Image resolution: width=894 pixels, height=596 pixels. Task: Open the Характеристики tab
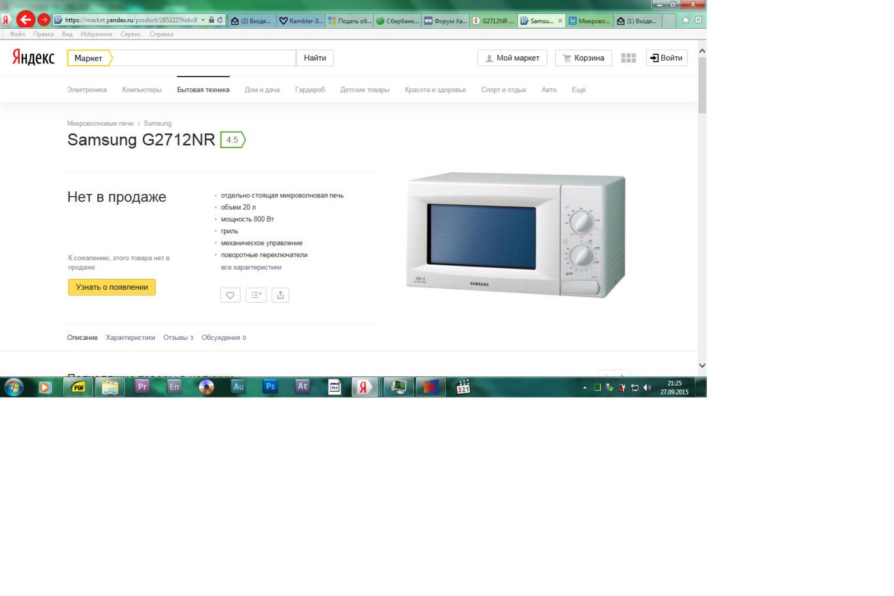[x=130, y=338]
